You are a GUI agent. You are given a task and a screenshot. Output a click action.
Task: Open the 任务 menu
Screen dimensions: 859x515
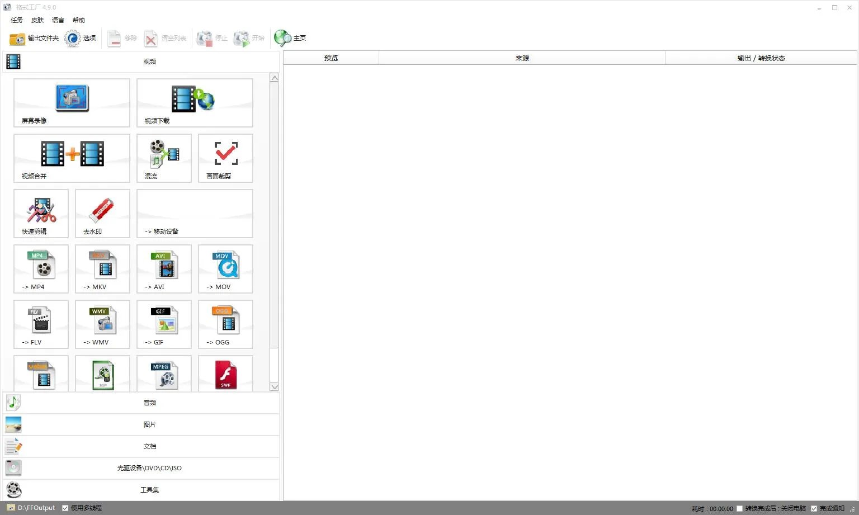coord(17,20)
